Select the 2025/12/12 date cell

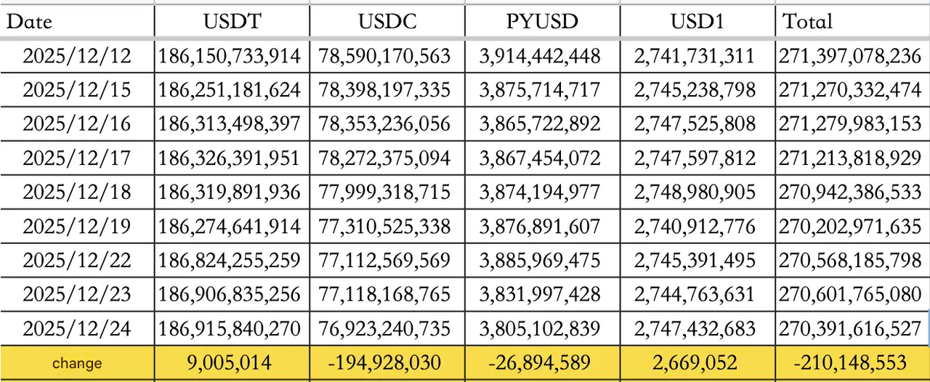pyautogui.click(x=77, y=56)
